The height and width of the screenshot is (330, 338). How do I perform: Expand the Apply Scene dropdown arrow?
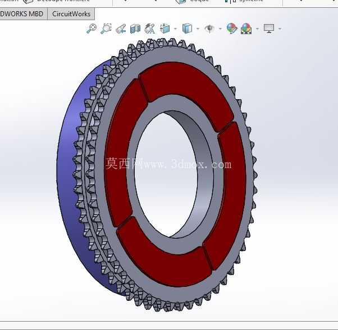pyautogui.click(x=257, y=29)
